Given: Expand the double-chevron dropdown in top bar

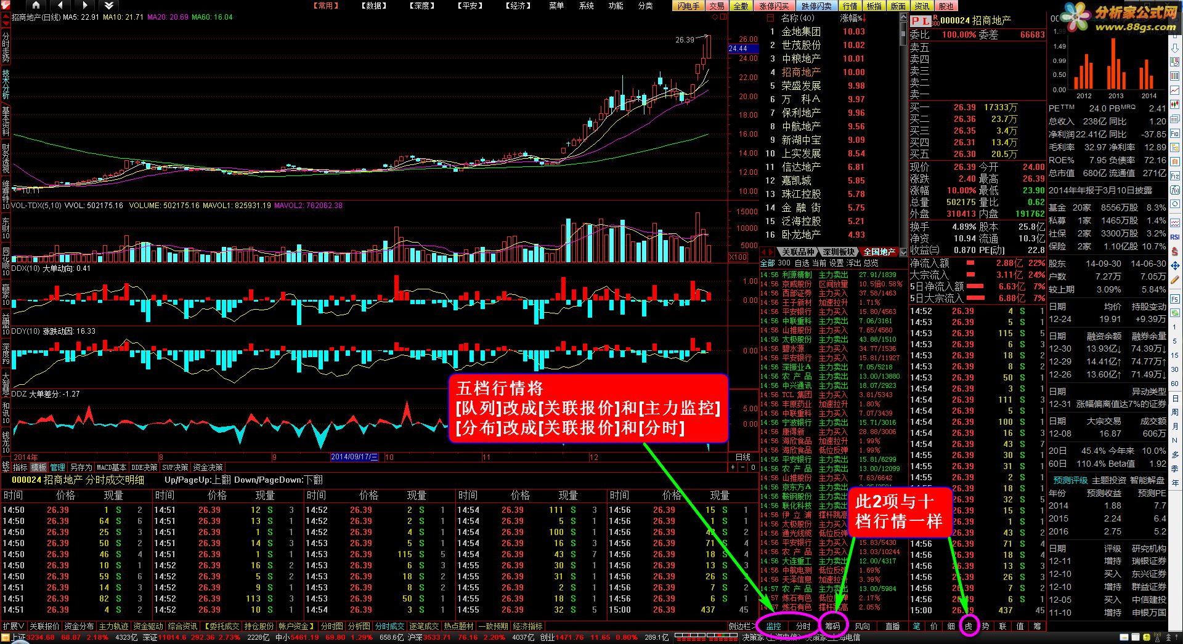Looking at the screenshot, I should pos(109,5).
